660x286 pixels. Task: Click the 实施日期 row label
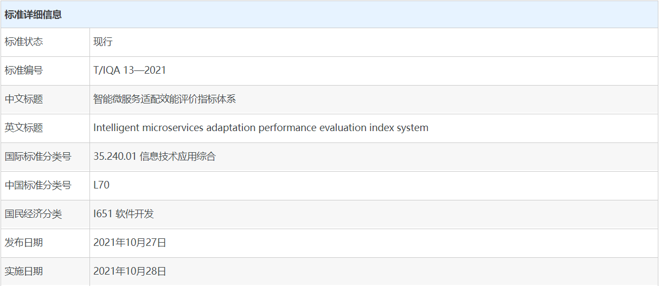pos(24,271)
